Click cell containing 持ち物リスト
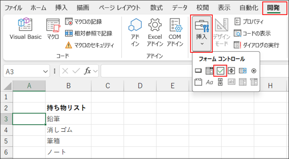This screenshot has height=159, width=289. click(68, 108)
